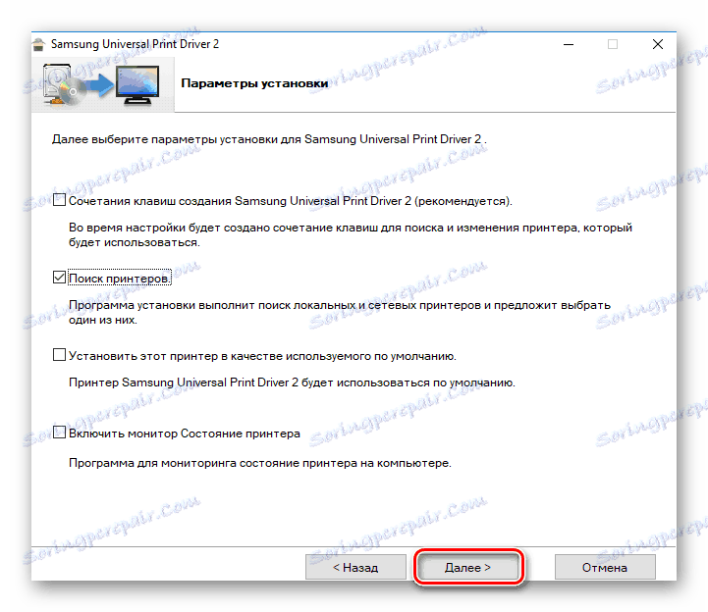The width and height of the screenshot is (708, 612).
Task: Click the installer disk-to-monitor header graphic
Action: (x=101, y=84)
